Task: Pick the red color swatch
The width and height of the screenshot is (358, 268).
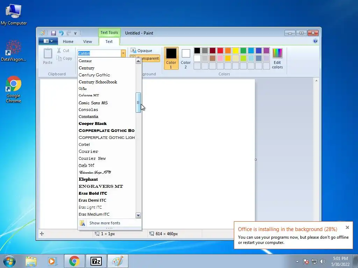Action: pyautogui.click(x=220, y=51)
